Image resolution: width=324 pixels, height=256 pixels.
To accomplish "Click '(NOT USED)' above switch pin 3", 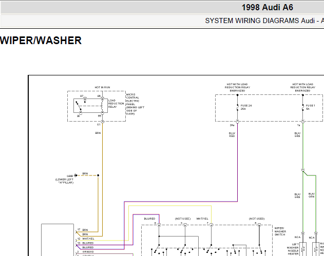I will tap(183, 219).
